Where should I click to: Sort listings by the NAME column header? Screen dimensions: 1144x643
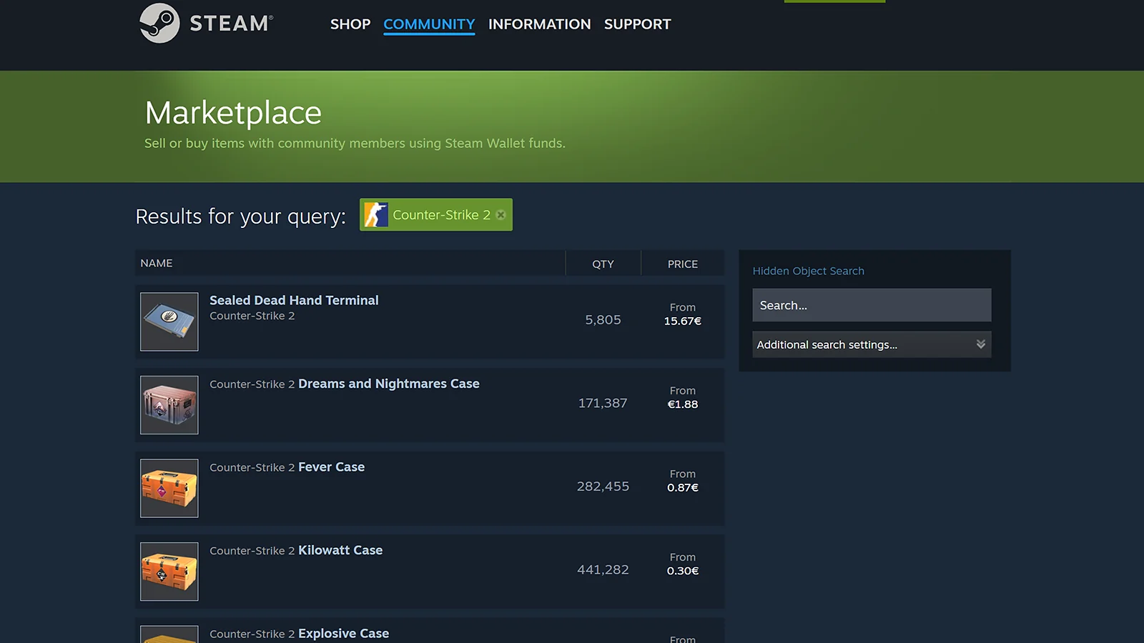coord(157,263)
